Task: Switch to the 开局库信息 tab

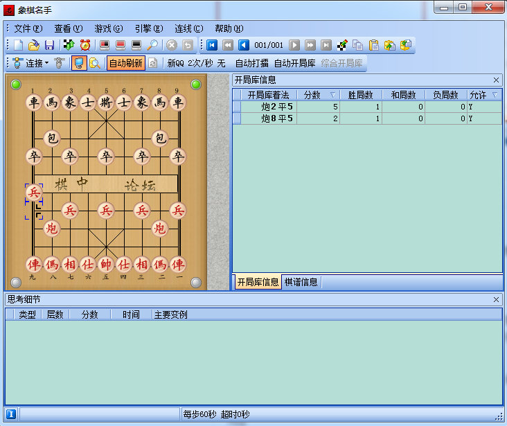Action: pyautogui.click(x=258, y=282)
